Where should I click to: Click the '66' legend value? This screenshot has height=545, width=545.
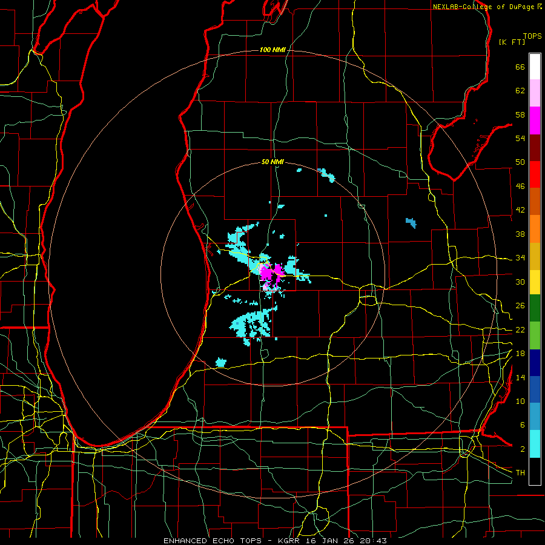tap(520, 67)
